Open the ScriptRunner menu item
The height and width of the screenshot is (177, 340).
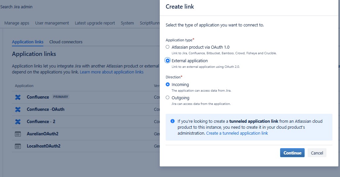[x=149, y=23]
